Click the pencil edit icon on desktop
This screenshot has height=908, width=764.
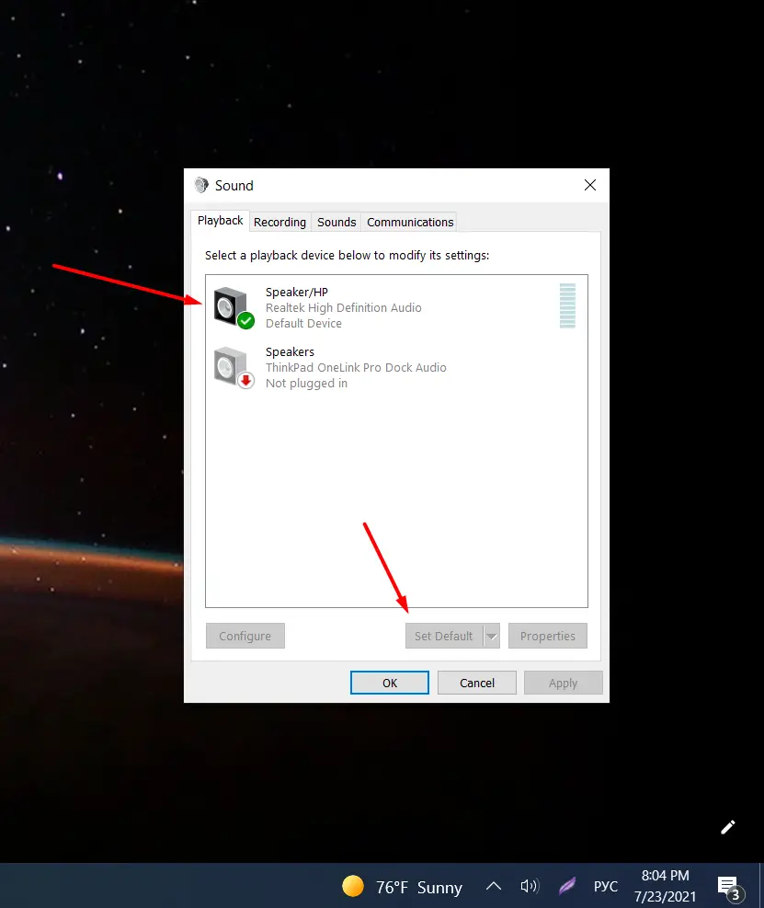coord(728,827)
